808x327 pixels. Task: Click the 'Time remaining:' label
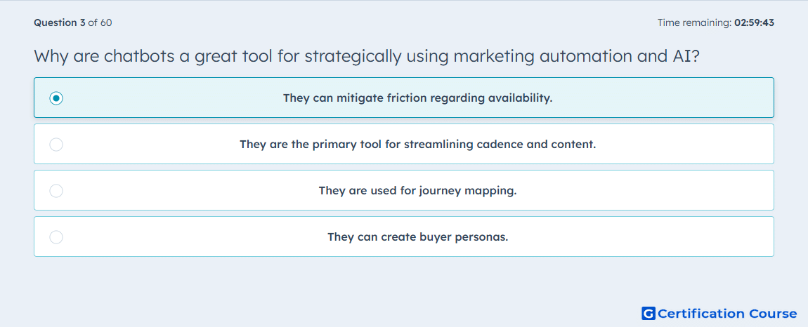[695, 22]
